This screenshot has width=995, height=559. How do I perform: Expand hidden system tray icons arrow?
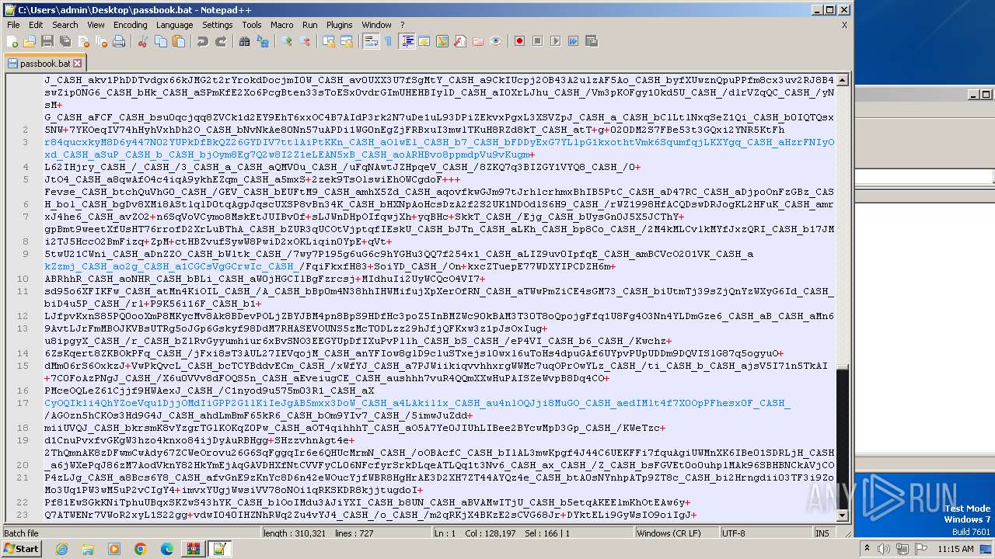[x=868, y=549]
